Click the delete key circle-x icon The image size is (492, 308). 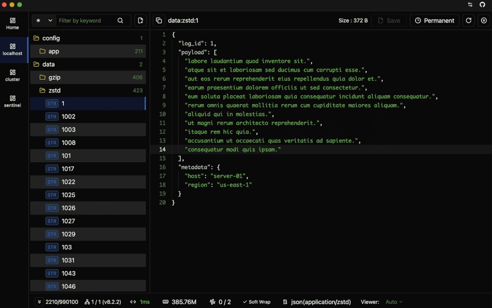(484, 21)
